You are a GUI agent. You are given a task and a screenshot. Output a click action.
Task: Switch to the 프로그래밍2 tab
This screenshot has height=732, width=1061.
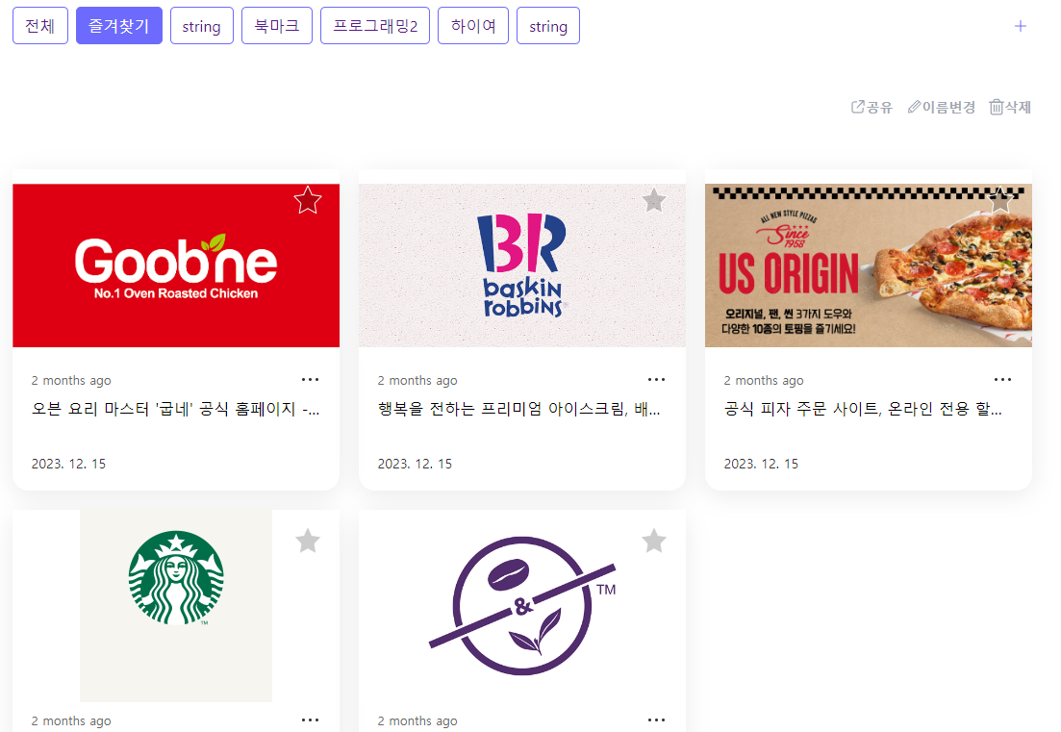[375, 26]
